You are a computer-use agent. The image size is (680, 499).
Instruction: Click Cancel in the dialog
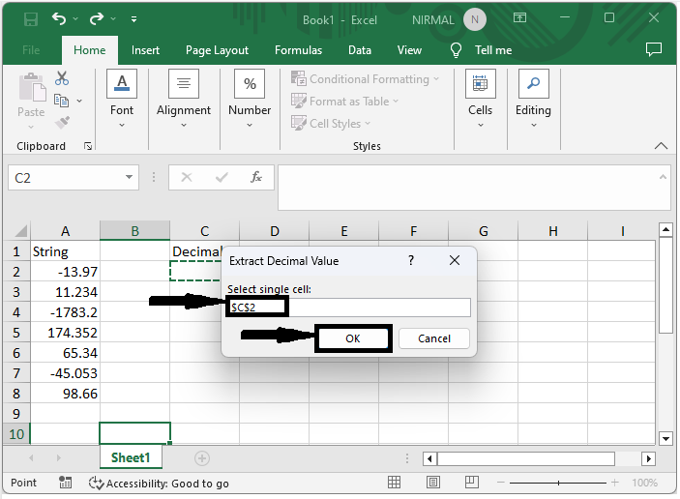click(x=434, y=338)
